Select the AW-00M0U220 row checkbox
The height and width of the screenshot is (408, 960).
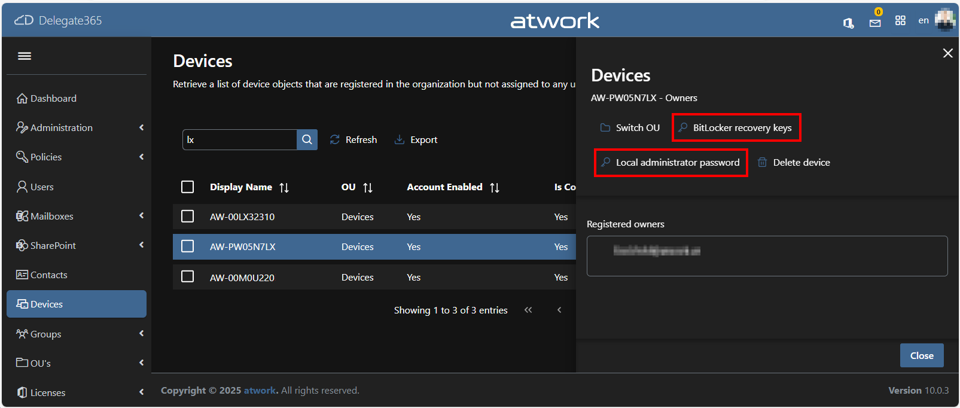click(187, 276)
